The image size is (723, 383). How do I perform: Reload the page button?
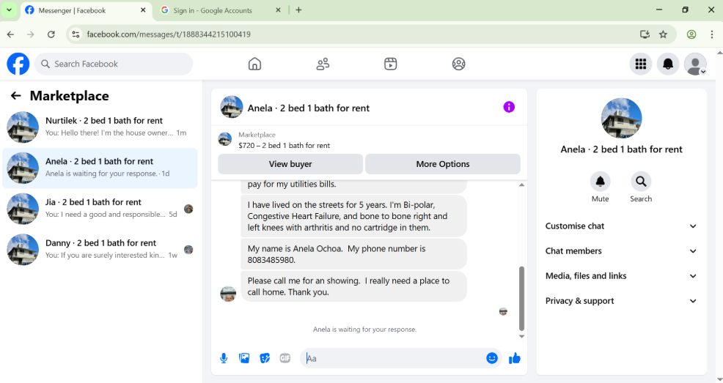[51, 34]
